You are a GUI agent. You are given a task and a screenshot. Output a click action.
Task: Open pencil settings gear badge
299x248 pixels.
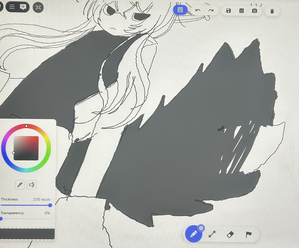coord(201,228)
